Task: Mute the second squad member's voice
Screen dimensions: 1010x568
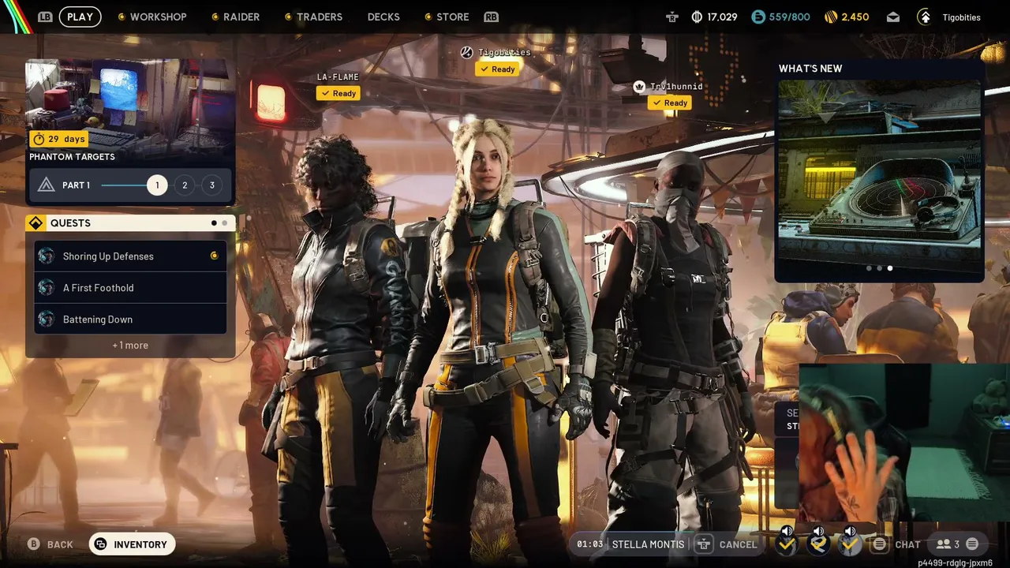Action: coord(818,531)
